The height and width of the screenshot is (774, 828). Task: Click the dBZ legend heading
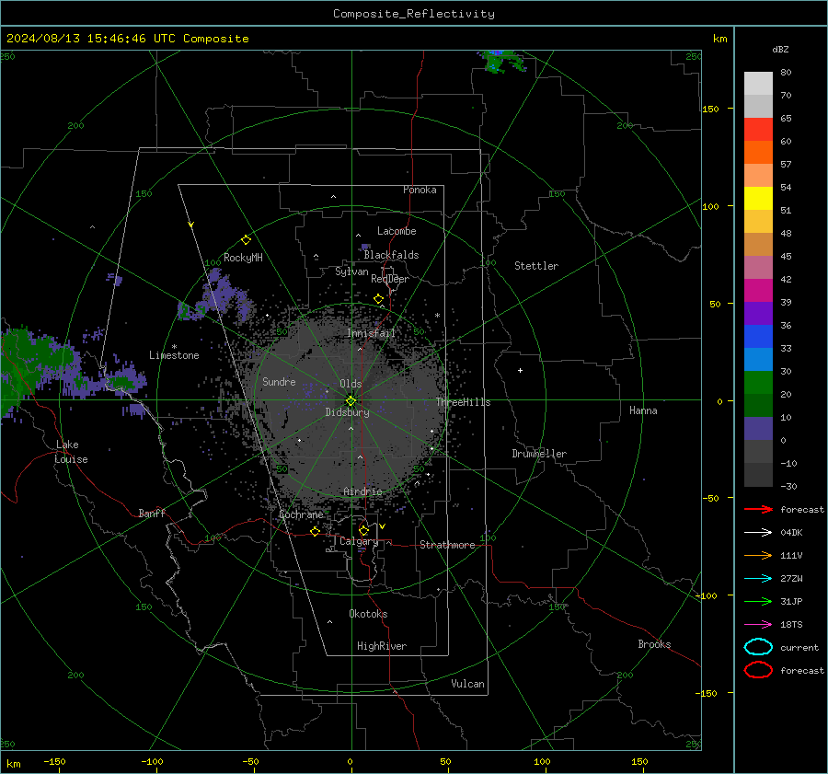click(x=780, y=49)
